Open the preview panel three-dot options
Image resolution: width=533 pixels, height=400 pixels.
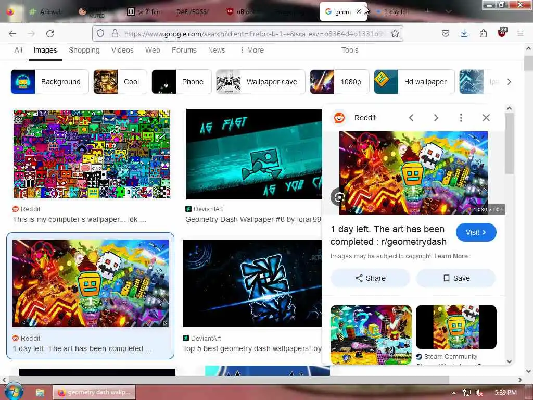click(461, 118)
